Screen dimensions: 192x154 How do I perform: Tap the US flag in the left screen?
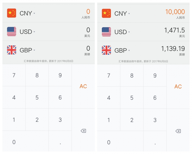(11, 32)
